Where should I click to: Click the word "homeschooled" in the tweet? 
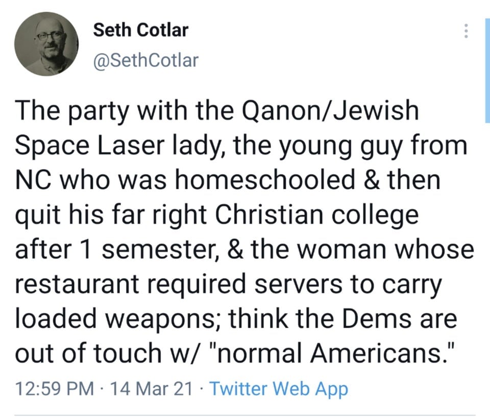click(x=265, y=180)
